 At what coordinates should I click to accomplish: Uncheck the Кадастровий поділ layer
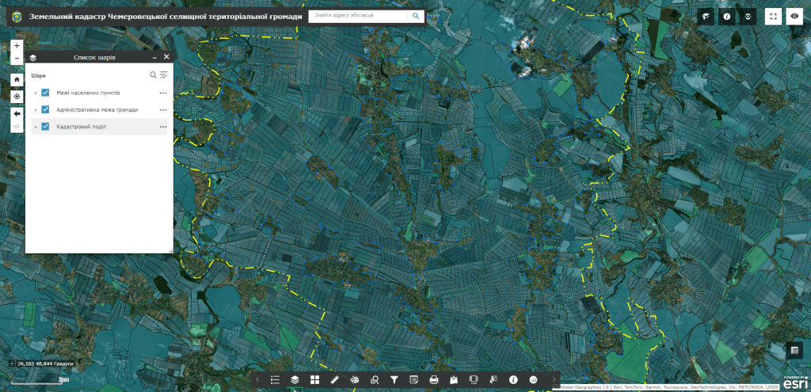click(x=45, y=127)
